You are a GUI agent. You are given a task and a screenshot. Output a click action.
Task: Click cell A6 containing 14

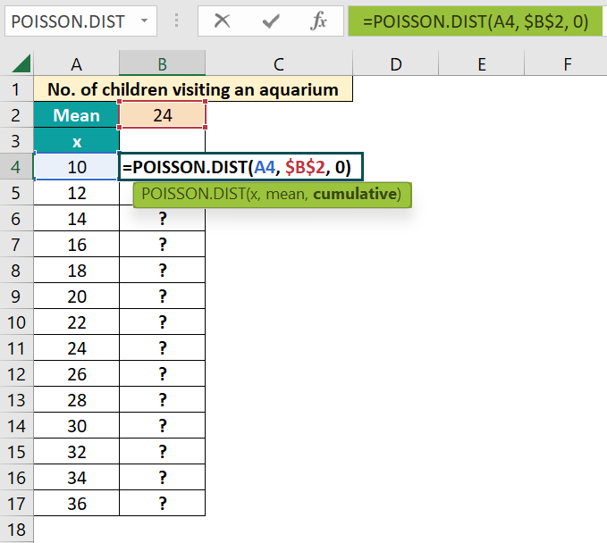pyautogui.click(x=76, y=219)
